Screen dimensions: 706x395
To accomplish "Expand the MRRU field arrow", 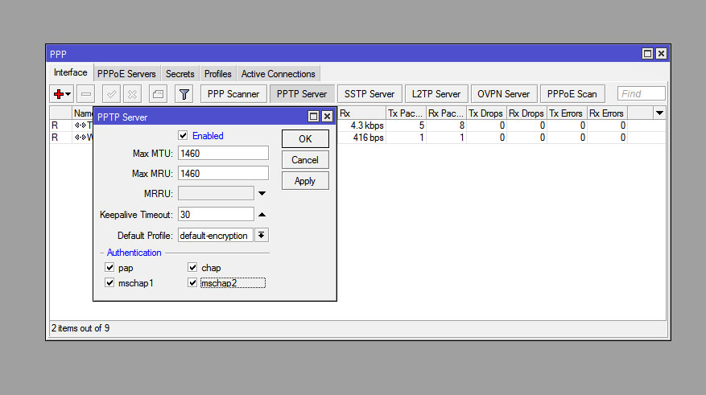I will coord(262,194).
